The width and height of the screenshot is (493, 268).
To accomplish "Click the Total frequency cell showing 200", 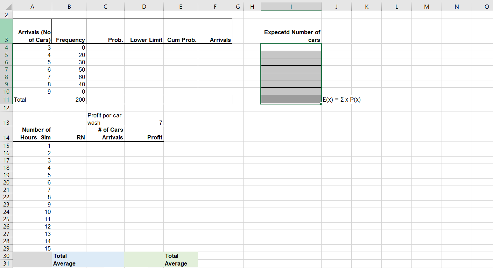I will coord(69,100).
